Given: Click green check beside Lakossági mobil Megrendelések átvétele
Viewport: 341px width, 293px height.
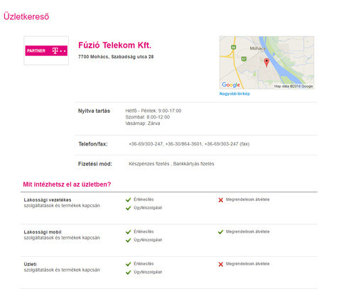Looking at the screenshot, I should (x=221, y=232).
